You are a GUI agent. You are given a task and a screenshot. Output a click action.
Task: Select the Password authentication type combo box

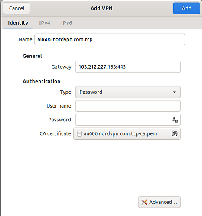point(128,92)
